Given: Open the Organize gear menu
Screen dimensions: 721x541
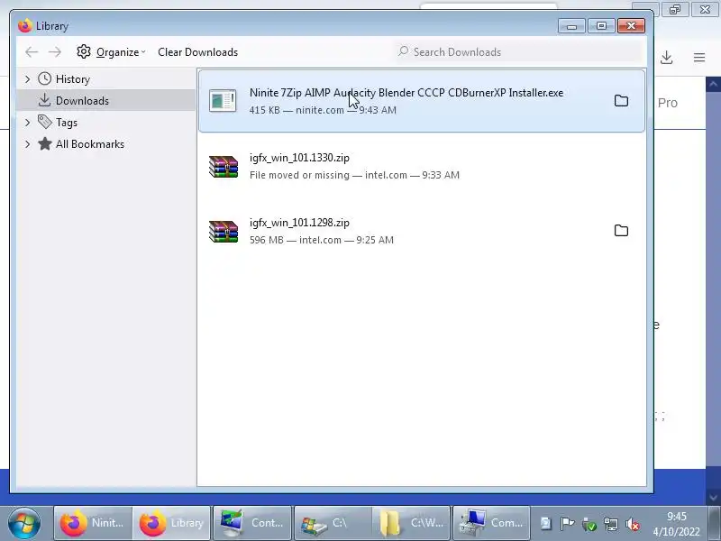Looking at the screenshot, I should (111, 52).
